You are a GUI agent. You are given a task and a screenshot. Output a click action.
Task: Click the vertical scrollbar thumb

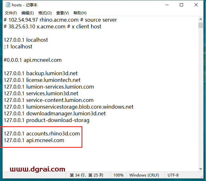201,25
